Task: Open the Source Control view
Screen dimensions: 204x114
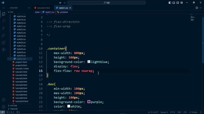Action: point(4,28)
